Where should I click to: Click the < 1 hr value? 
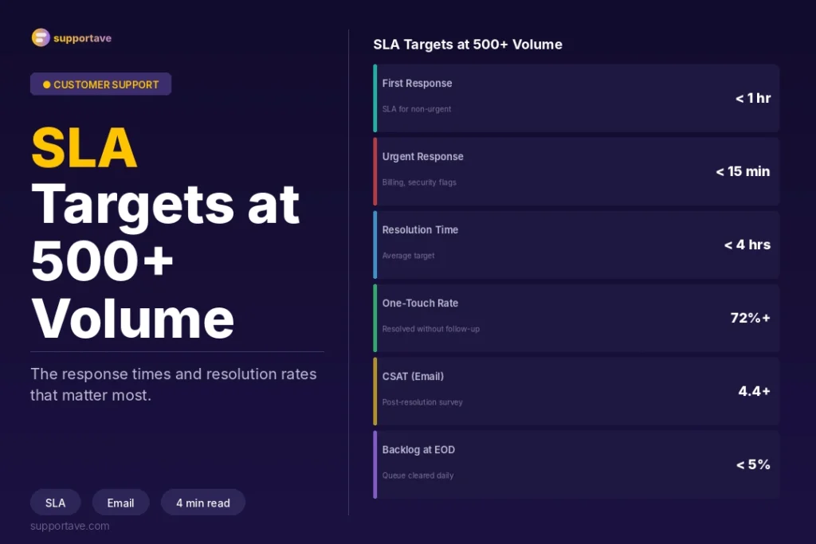click(752, 98)
